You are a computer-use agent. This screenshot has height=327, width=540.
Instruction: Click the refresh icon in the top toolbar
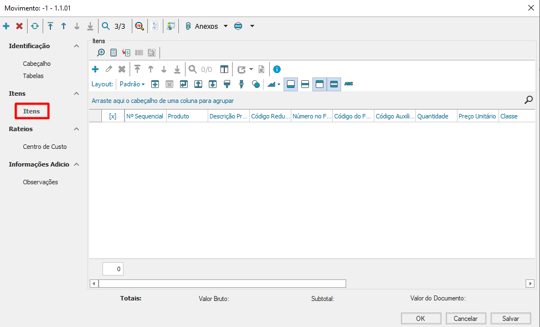35,26
